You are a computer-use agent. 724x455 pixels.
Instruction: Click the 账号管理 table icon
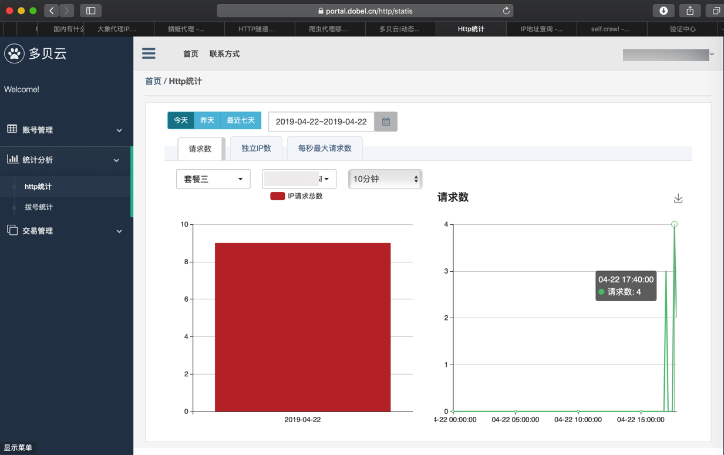(x=12, y=129)
